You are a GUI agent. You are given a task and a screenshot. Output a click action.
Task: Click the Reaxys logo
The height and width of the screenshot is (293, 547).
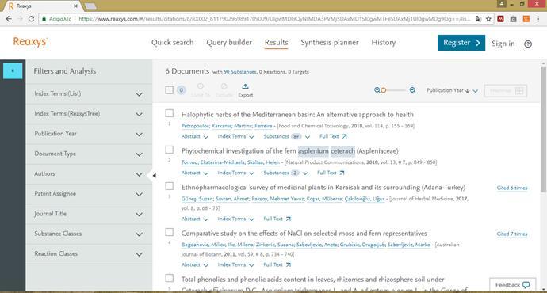point(29,42)
